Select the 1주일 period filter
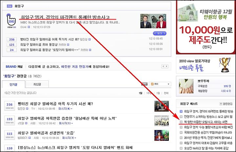Image resolution: width=236 pixels, height=152 pixels. click(149, 93)
